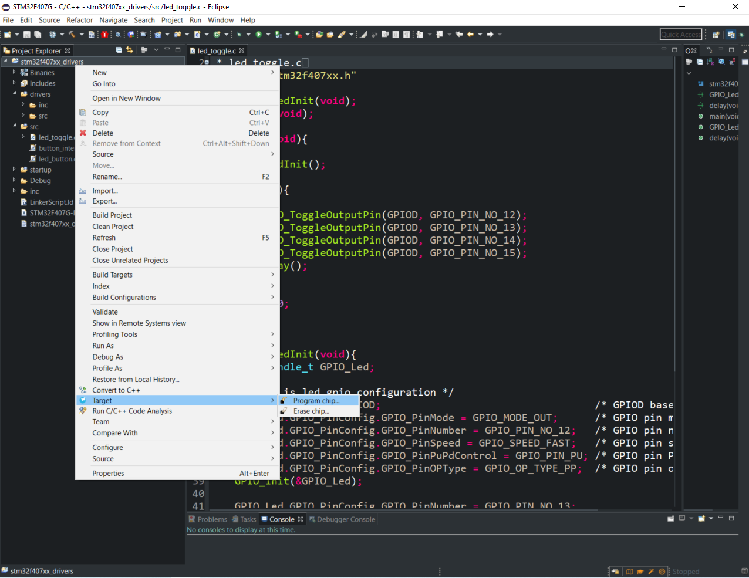
Task: Click the red gift-box toolbar icon
Action: (x=104, y=35)
